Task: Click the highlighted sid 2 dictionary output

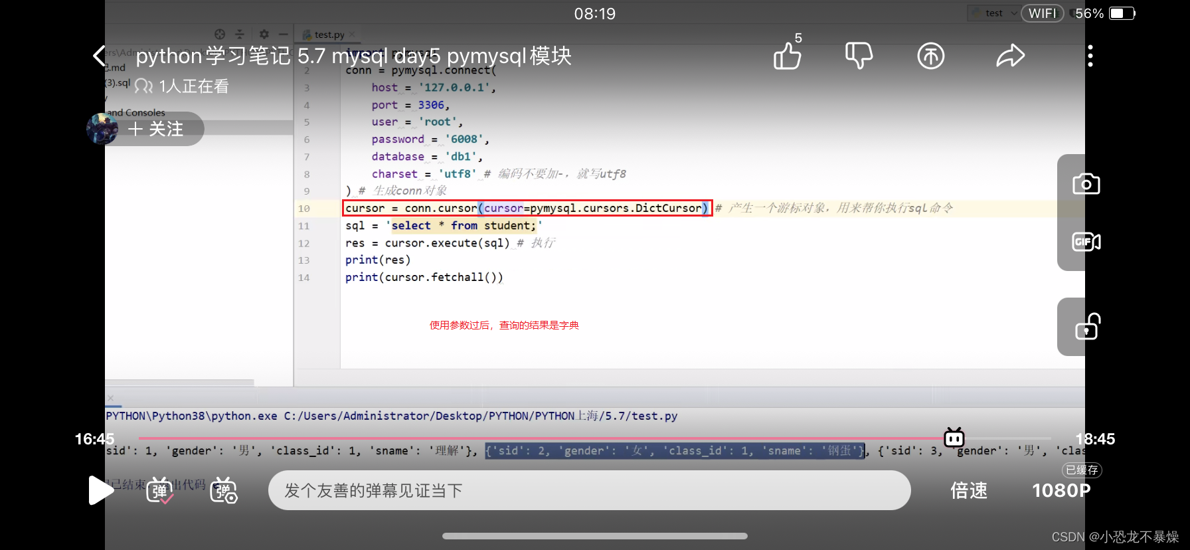Action: pyautogui.click(x=675, y=451)
